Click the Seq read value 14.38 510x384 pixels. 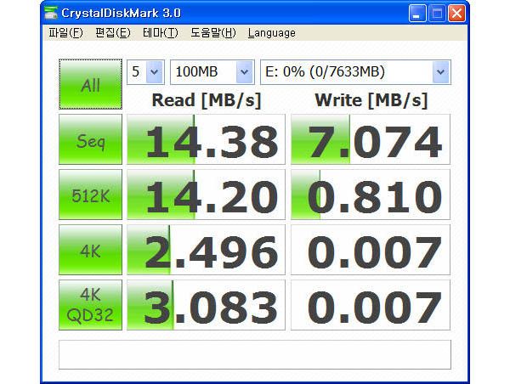206,139
